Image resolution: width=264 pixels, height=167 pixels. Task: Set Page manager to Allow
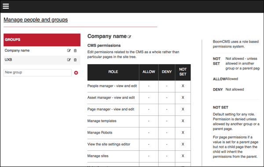click(149, 109)
